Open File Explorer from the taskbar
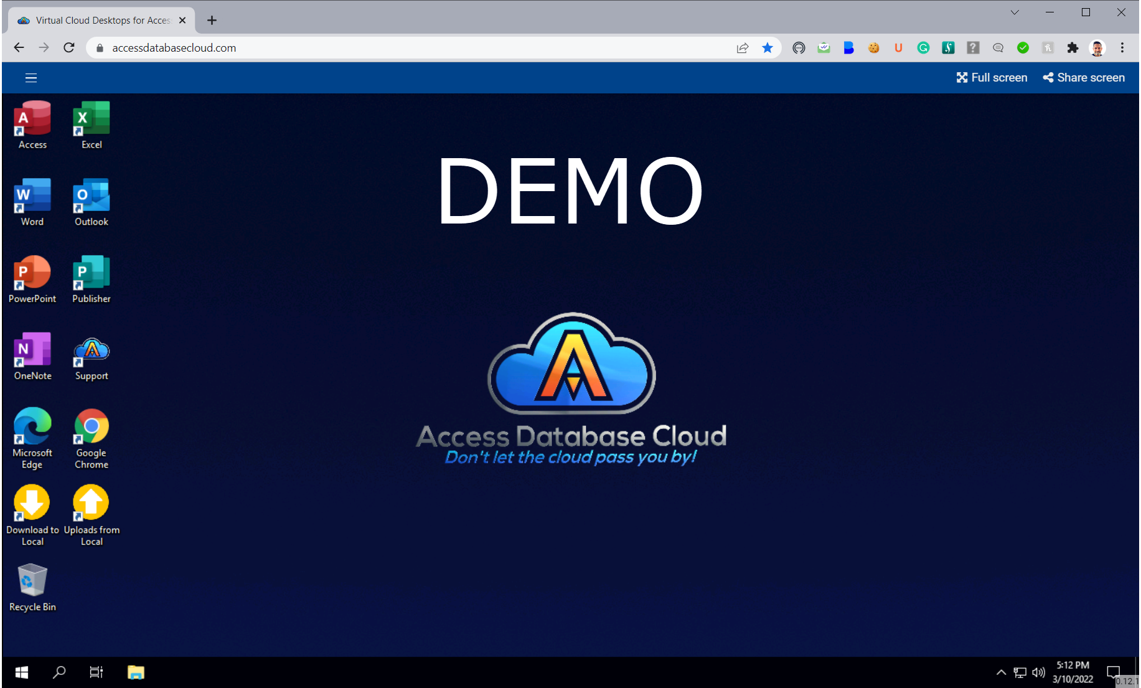 click(x=136, y=672)
